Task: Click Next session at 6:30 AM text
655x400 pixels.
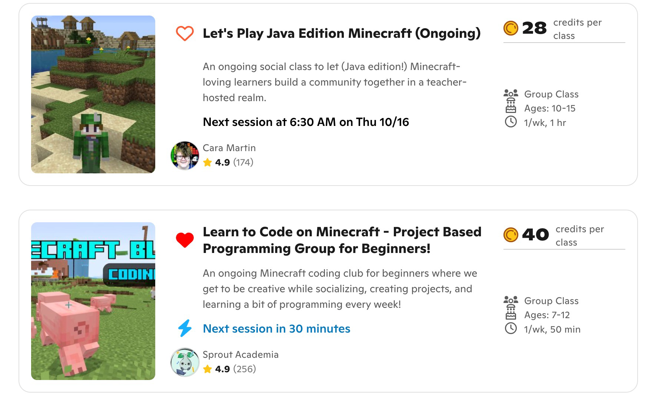Action: [306, 122]
